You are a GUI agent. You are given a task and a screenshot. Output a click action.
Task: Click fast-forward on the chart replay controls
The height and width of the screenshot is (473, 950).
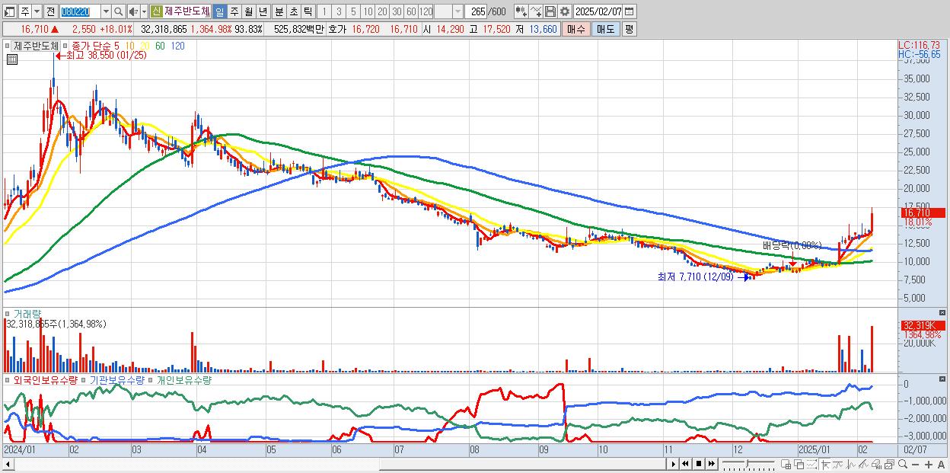pos(711,464)
